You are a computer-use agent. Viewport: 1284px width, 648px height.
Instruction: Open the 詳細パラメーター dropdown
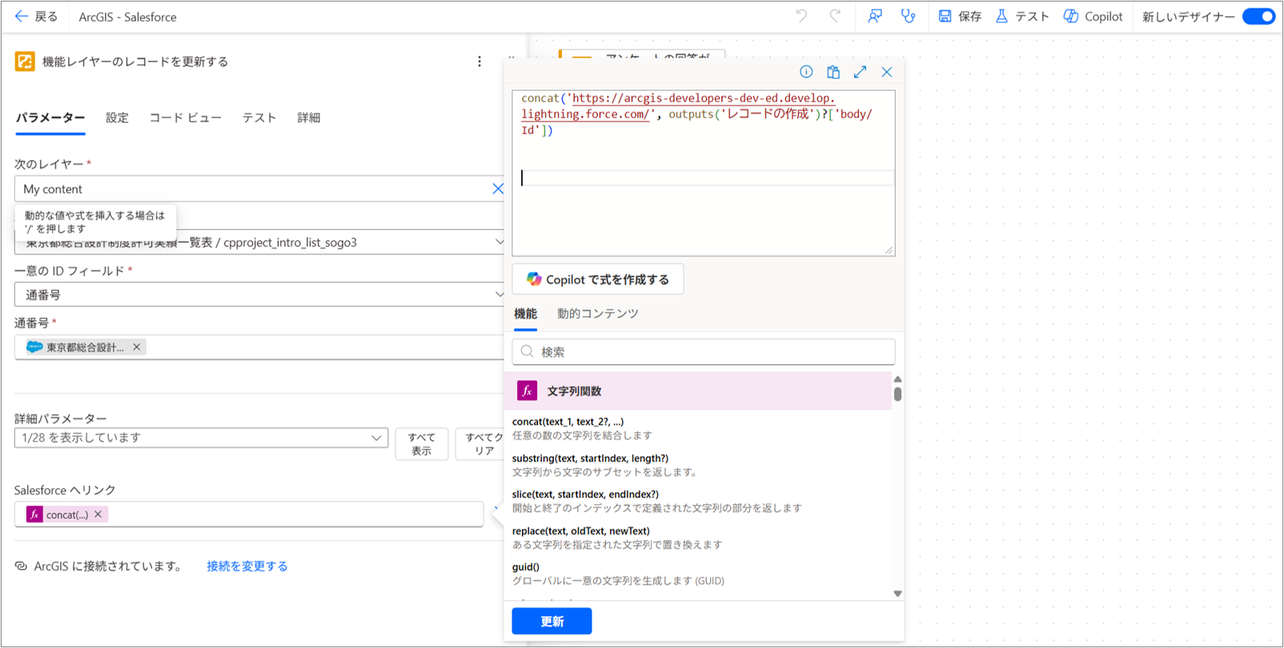pos(201,438)
